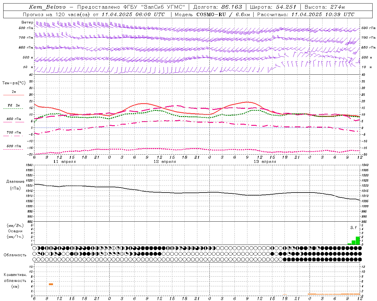Click the Тем-ра(°C) axis title
This screenshot has height=301, width=377.
pos(14,83)
